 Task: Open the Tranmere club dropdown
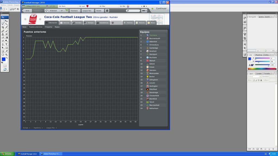pos(75,11)
